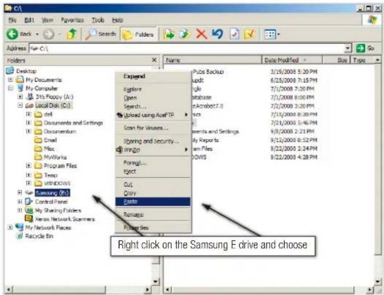Choose Scan for Viruses... entry

click(153, 128)
